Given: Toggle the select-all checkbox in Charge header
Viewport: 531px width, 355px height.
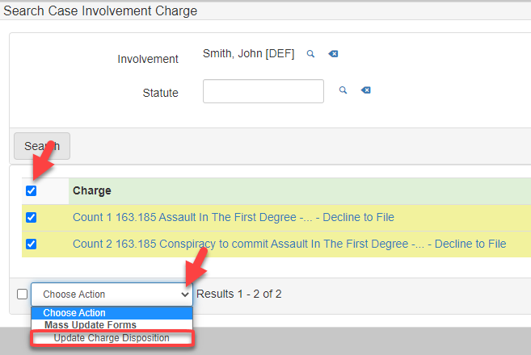Looking at the screenshot, I should 32,191.
